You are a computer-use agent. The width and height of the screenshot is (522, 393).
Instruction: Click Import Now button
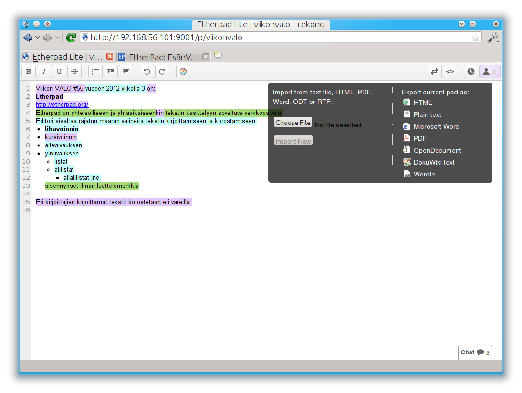click(x=293, y=140)
